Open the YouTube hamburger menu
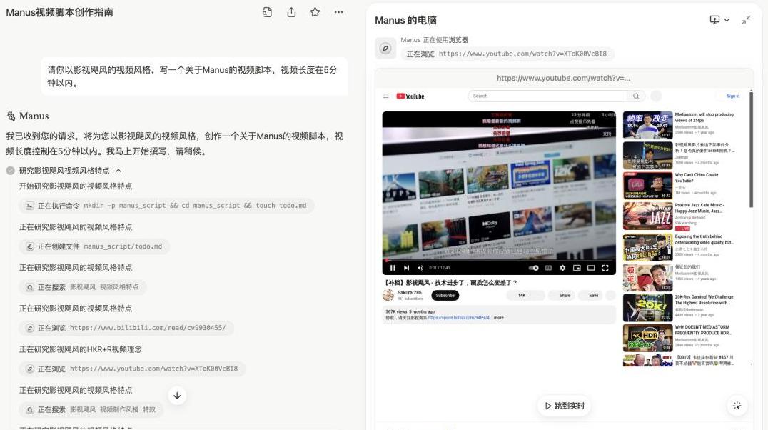The height and width of the screenshot is (430, 768). (386, 96)
